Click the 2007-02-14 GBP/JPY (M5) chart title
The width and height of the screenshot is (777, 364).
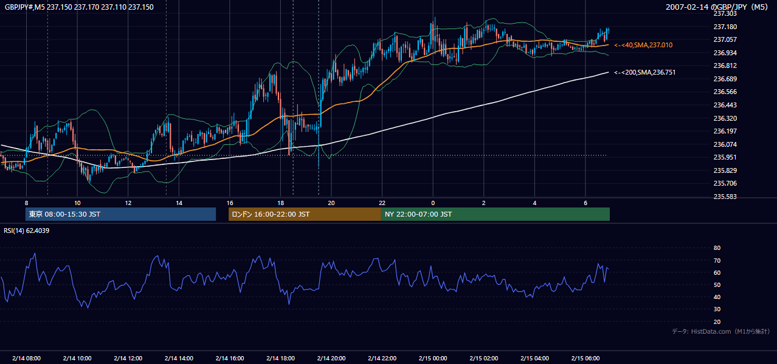718,7
